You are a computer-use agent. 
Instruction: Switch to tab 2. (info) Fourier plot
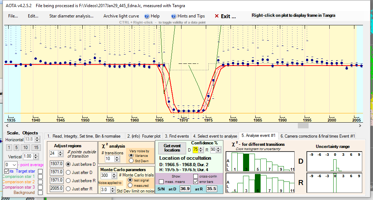[x=144, y=136]
